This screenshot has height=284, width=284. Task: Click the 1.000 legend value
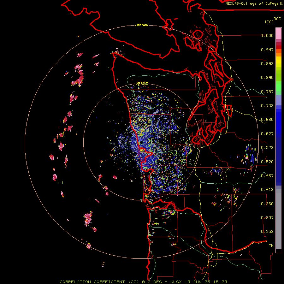coord(267,36)
